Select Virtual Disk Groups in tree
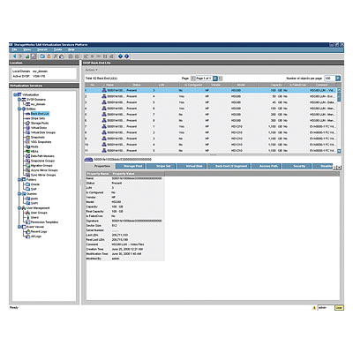Image resolution: width=353 pixels, height=353 pixels. 43,132
